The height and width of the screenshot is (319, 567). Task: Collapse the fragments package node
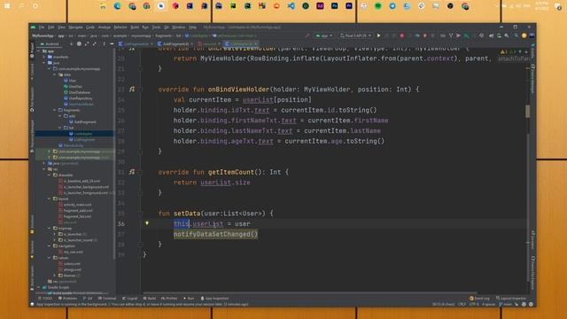(x=55, y=110)
